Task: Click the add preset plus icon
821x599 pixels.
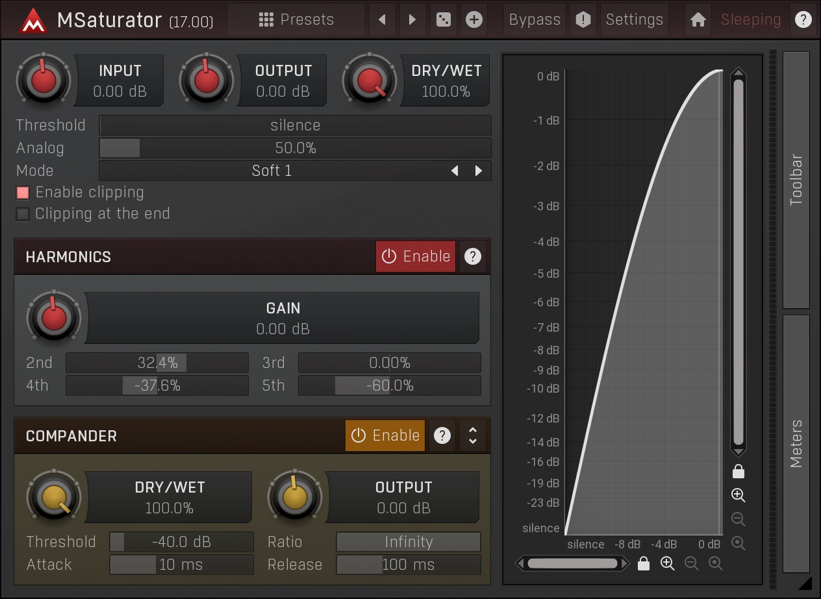Action: [x=474, y=19]
